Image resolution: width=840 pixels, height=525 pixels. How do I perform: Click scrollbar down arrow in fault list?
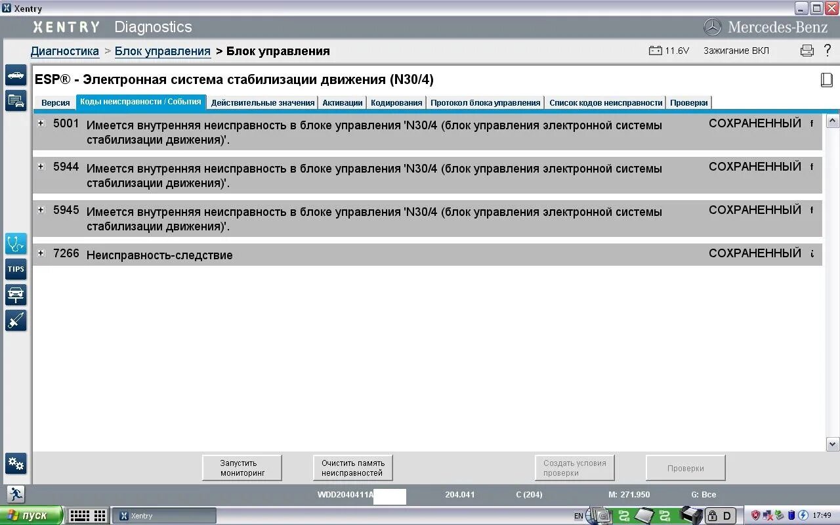[832, 444]
